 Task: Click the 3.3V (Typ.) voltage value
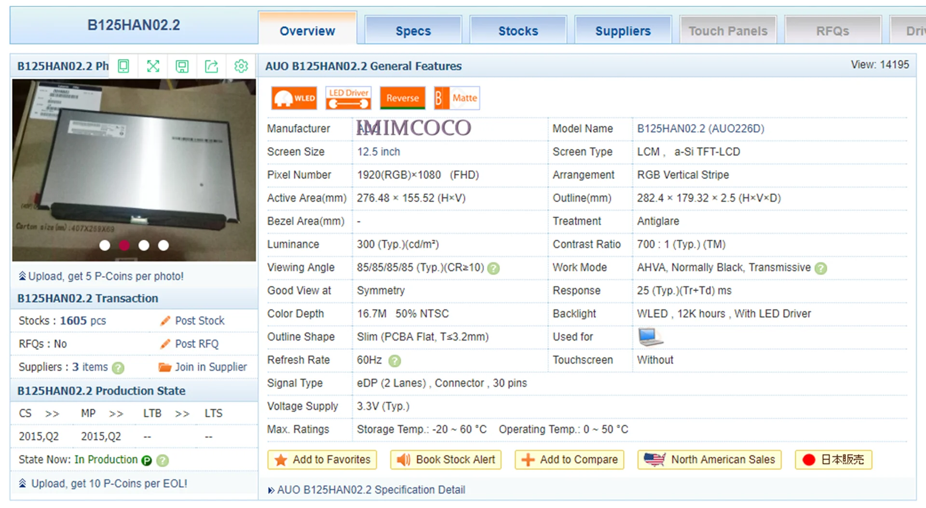(383, 407)
